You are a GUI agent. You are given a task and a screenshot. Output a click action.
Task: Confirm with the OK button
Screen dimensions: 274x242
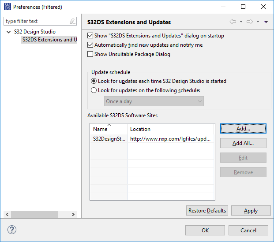tap(205, 230)
